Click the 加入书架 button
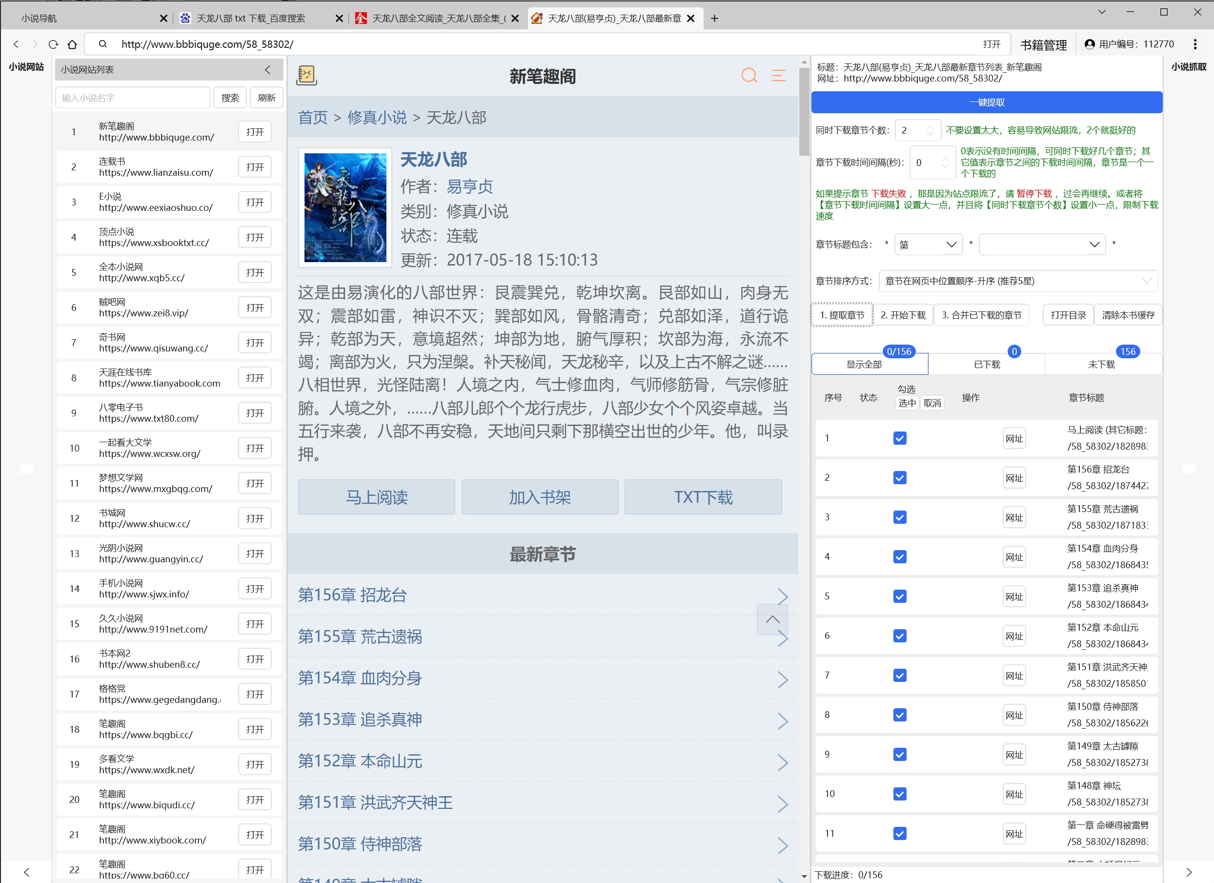1214x883 pixels. 540,497
